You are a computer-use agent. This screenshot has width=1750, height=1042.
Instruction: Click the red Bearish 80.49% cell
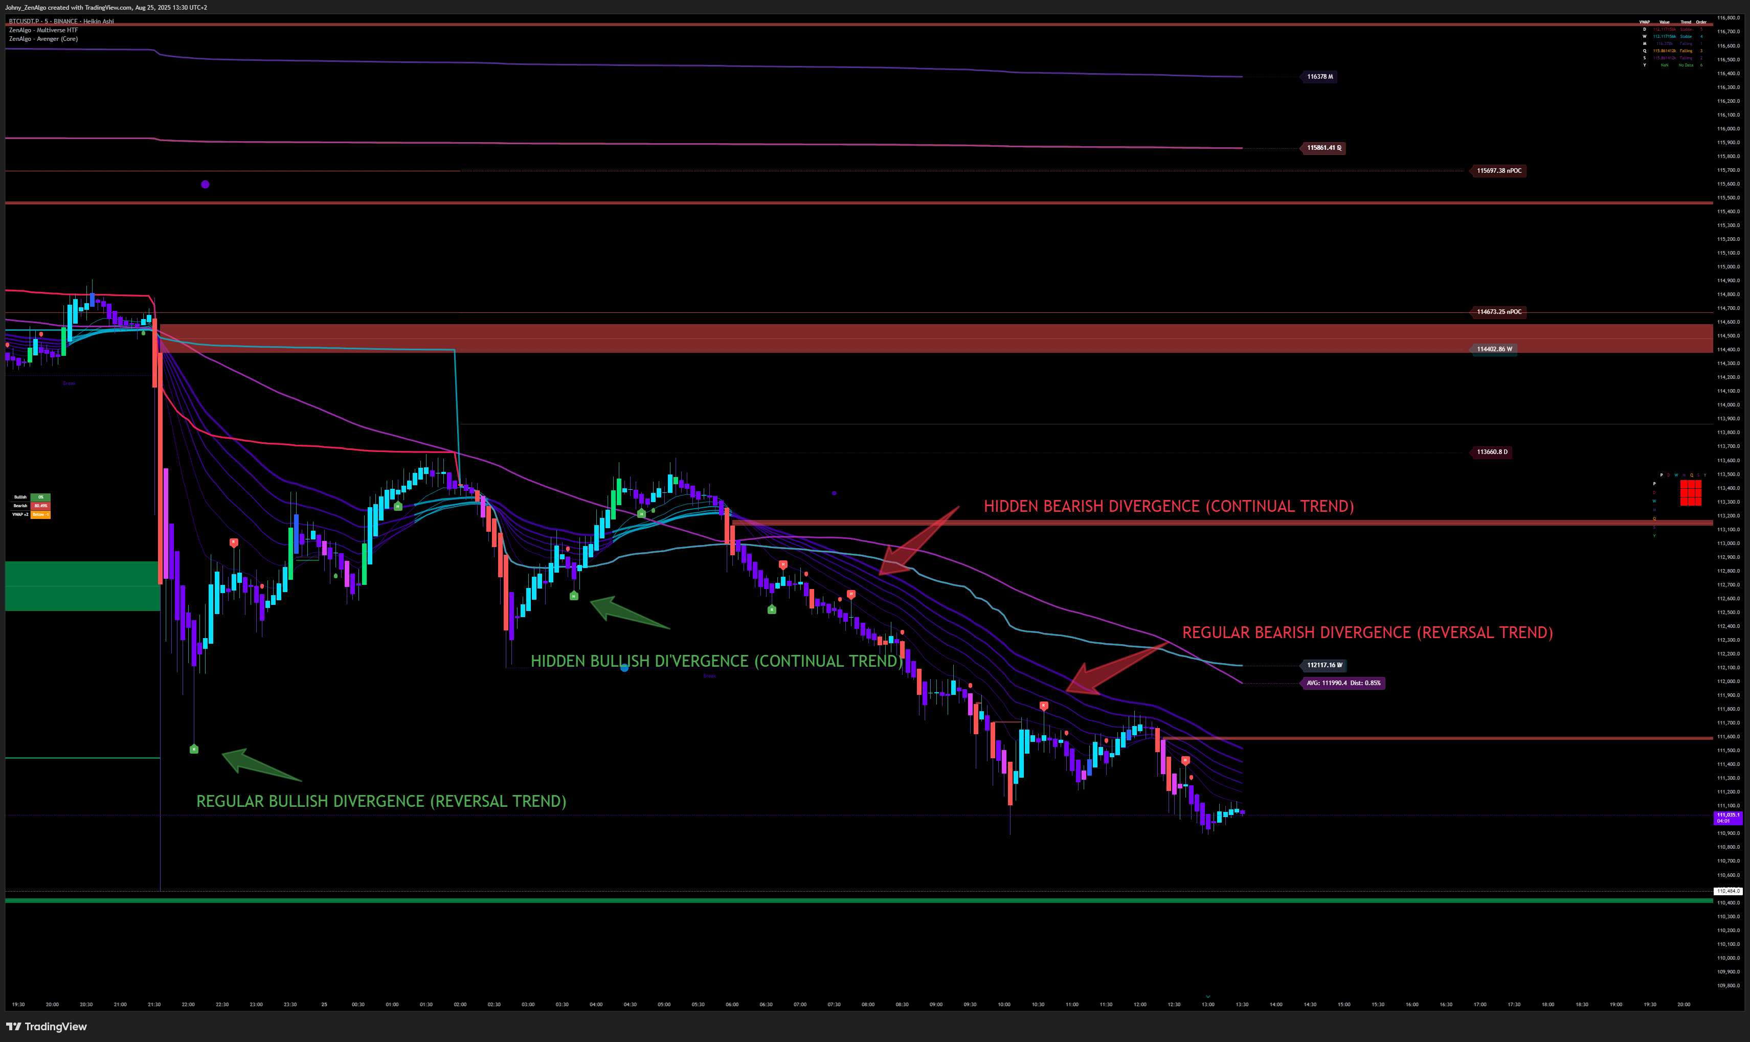point(41,506)
